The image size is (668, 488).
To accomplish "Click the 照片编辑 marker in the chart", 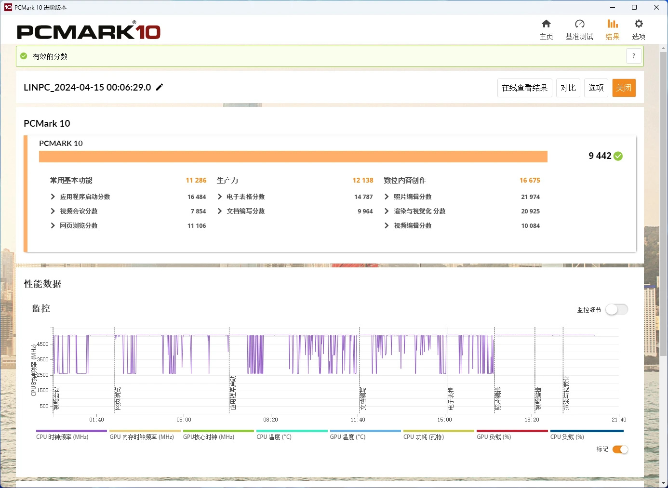I will click(498, 399).
